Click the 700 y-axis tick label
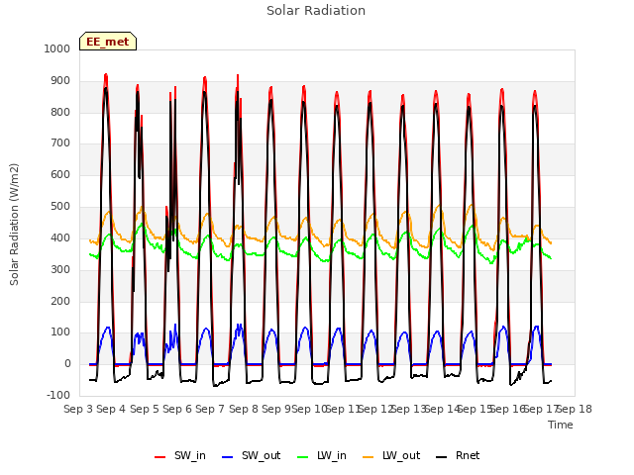This screenshot has width=634, height=475. [x=60, y=142]
